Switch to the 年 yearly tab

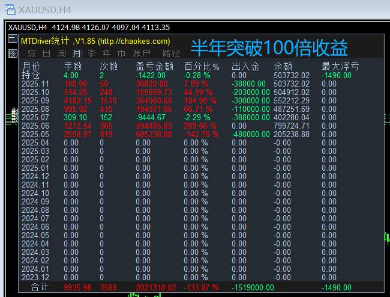[x=106, y=54]
